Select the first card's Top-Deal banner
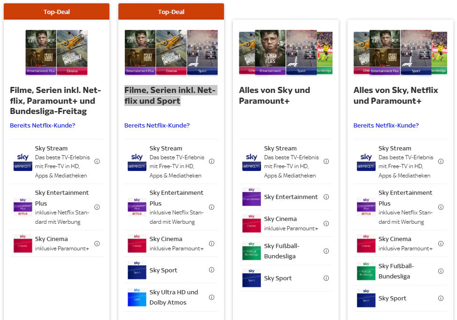This screenshot has height=320, width=457. click(57, 12)
